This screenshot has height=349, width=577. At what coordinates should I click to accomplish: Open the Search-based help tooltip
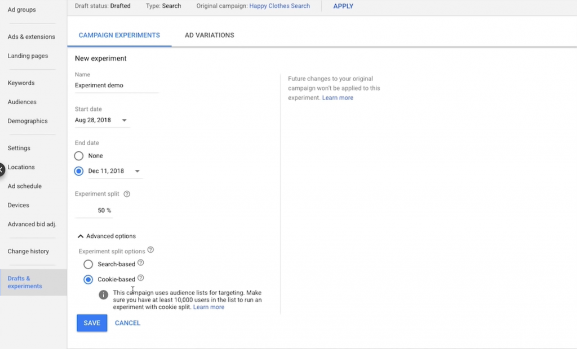point(140,264)
